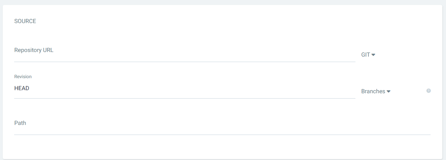This screenshot has height=160, width=446.
Task: Click the caret arrow beside Branches
Action: [x=388, y=91]
